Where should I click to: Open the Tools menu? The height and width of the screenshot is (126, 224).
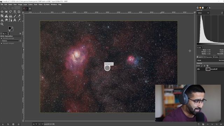click(36, 5)
